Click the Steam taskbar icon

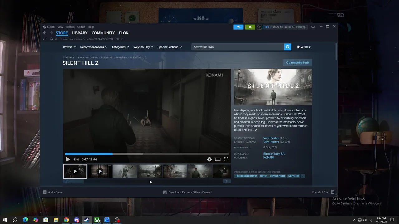87,220
